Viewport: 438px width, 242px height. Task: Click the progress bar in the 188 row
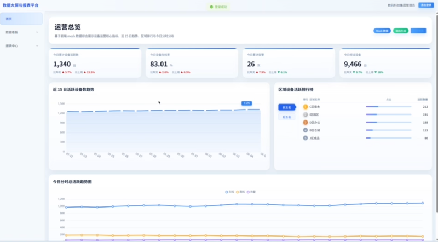pyautogui.click(x=389, y=123)
